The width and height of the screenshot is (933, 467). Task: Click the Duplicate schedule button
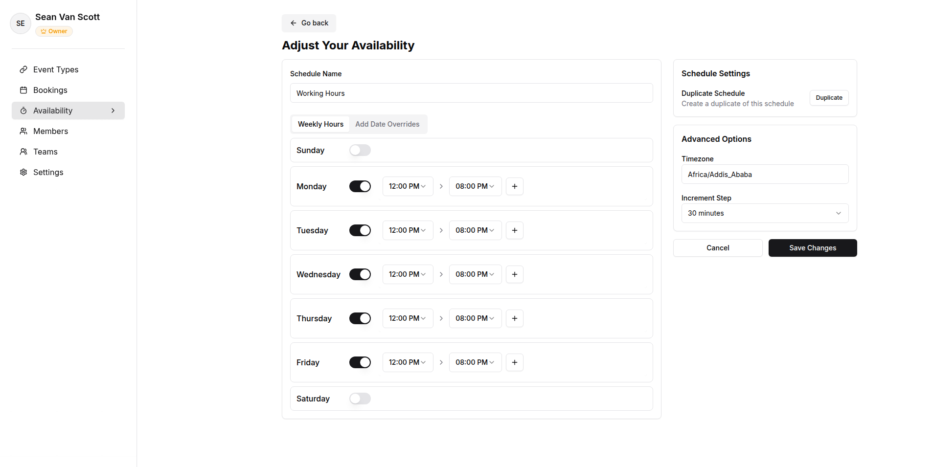tap(829, 98)
